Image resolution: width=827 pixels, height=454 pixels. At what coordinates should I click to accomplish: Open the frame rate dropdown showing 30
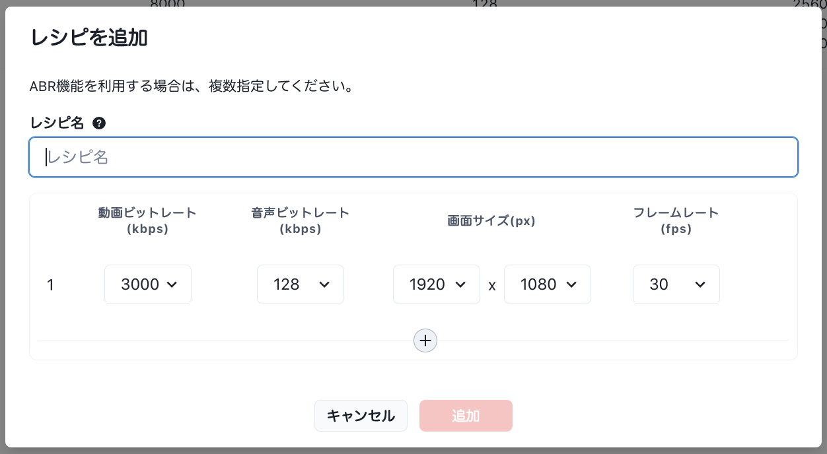point(676,284)
